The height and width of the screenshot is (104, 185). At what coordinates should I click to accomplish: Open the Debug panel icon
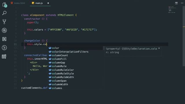coord(4,30)
